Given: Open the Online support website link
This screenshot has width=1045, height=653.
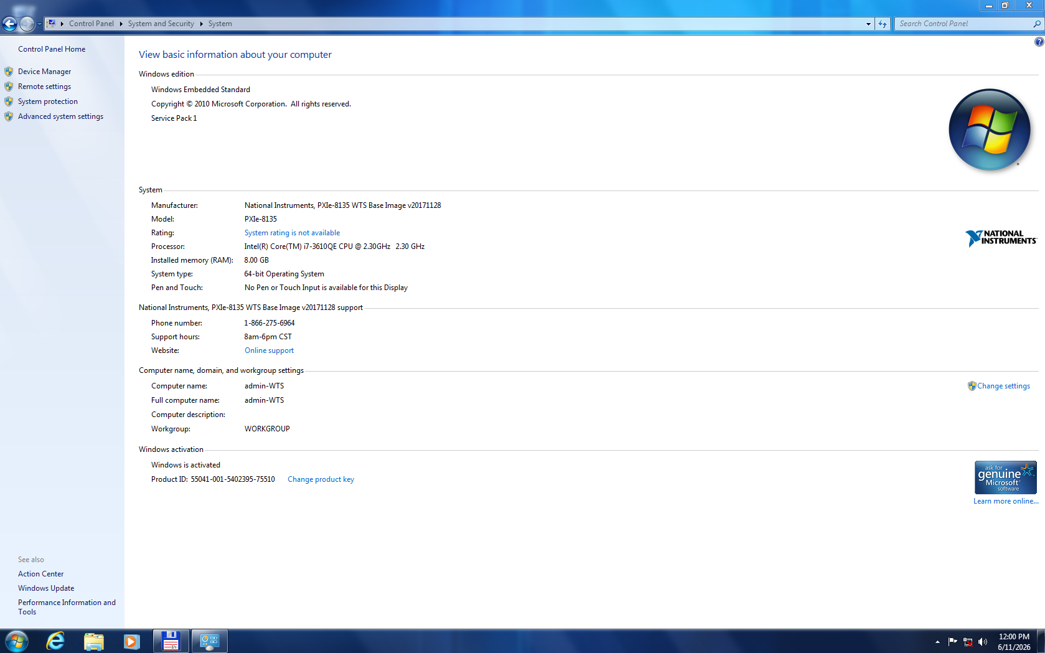Looking at the screenshot, I should [269, 350].
